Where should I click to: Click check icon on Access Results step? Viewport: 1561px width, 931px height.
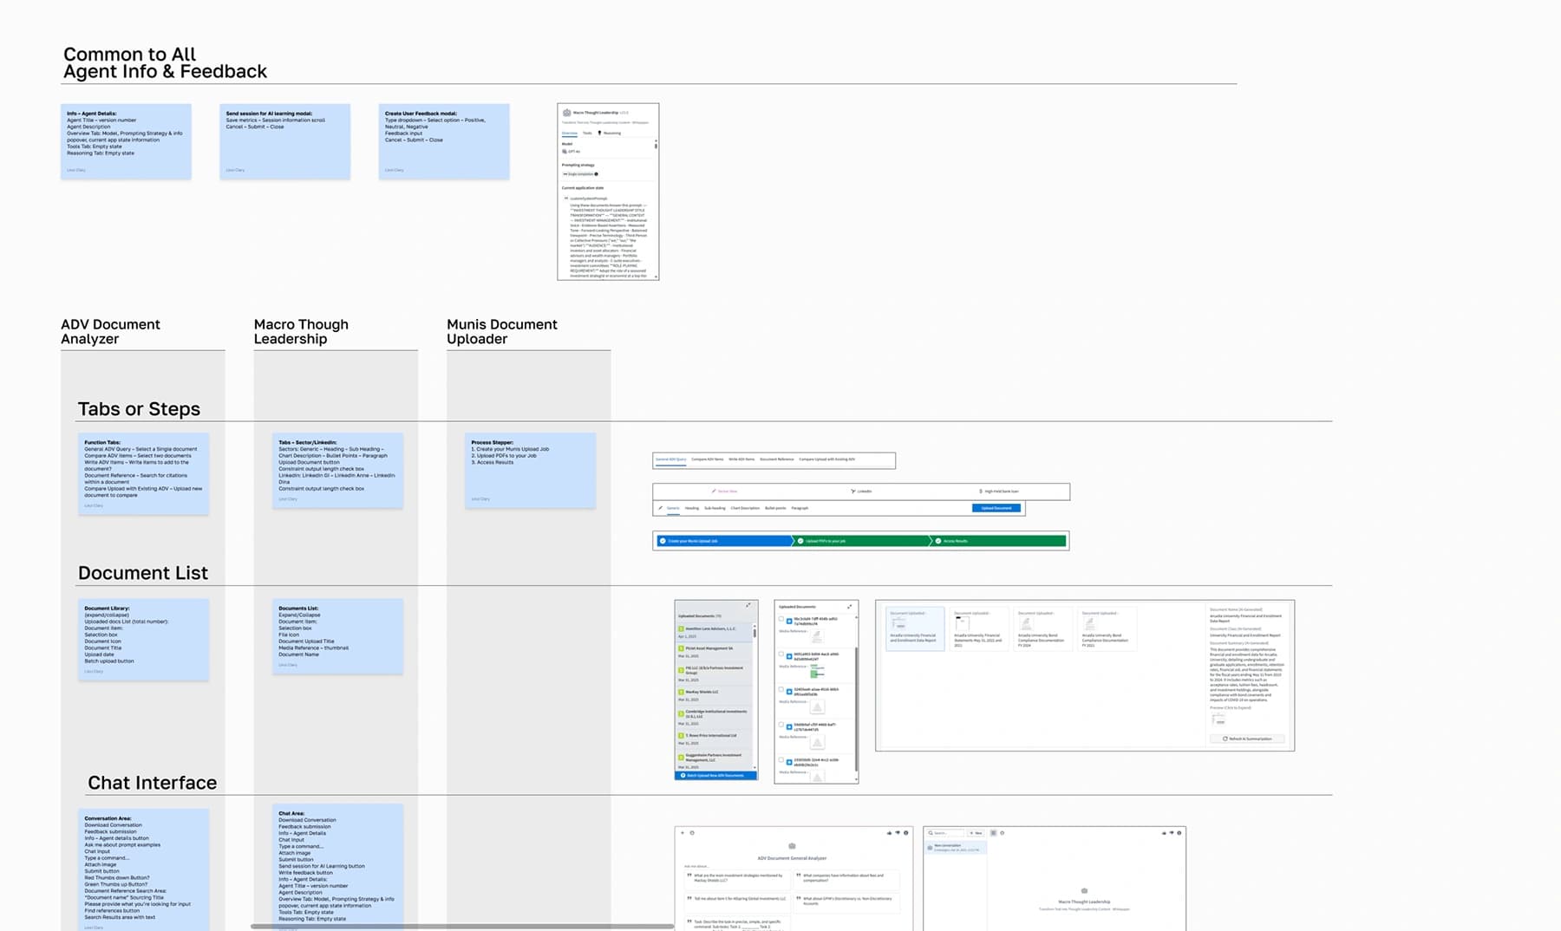coord(938,541)
